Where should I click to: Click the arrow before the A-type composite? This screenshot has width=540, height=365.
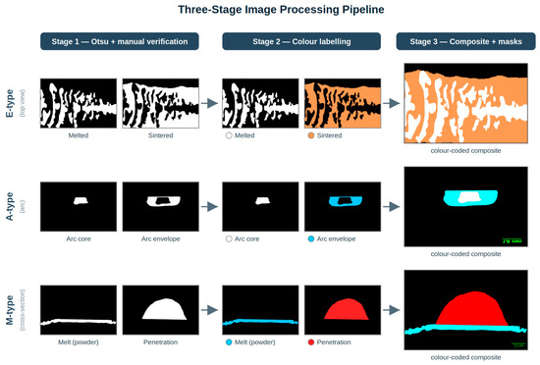(392, 207)
